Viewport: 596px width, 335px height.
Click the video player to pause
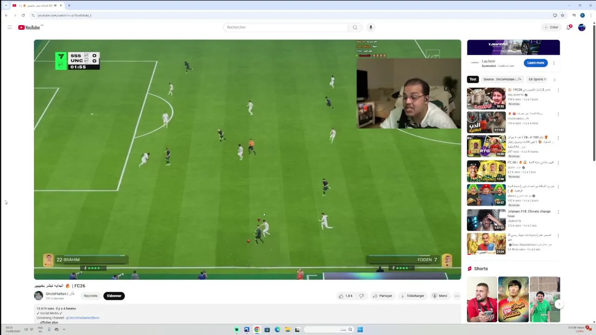[x=247, y=160]
